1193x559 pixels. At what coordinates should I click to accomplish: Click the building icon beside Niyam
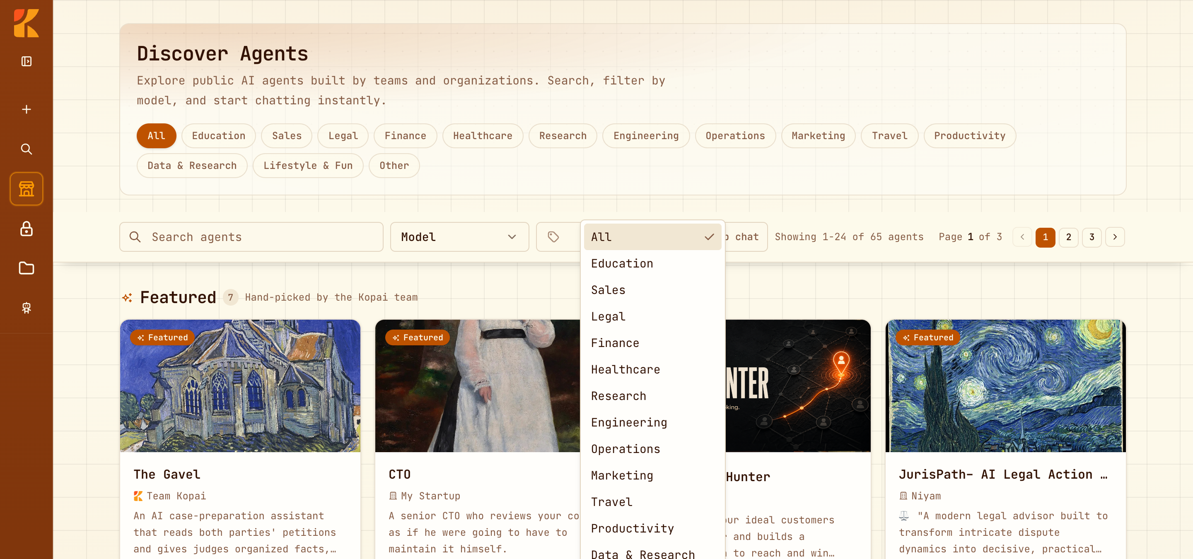(903, 496)
